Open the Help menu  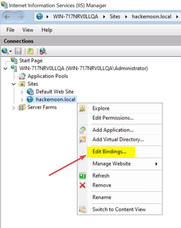47,30
